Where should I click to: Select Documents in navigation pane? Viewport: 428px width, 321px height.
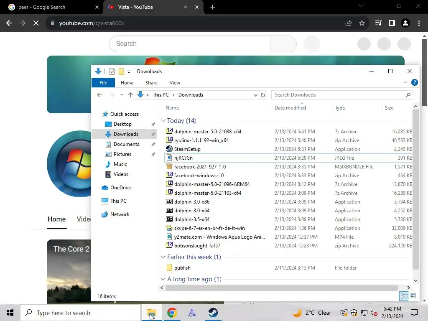126,144
